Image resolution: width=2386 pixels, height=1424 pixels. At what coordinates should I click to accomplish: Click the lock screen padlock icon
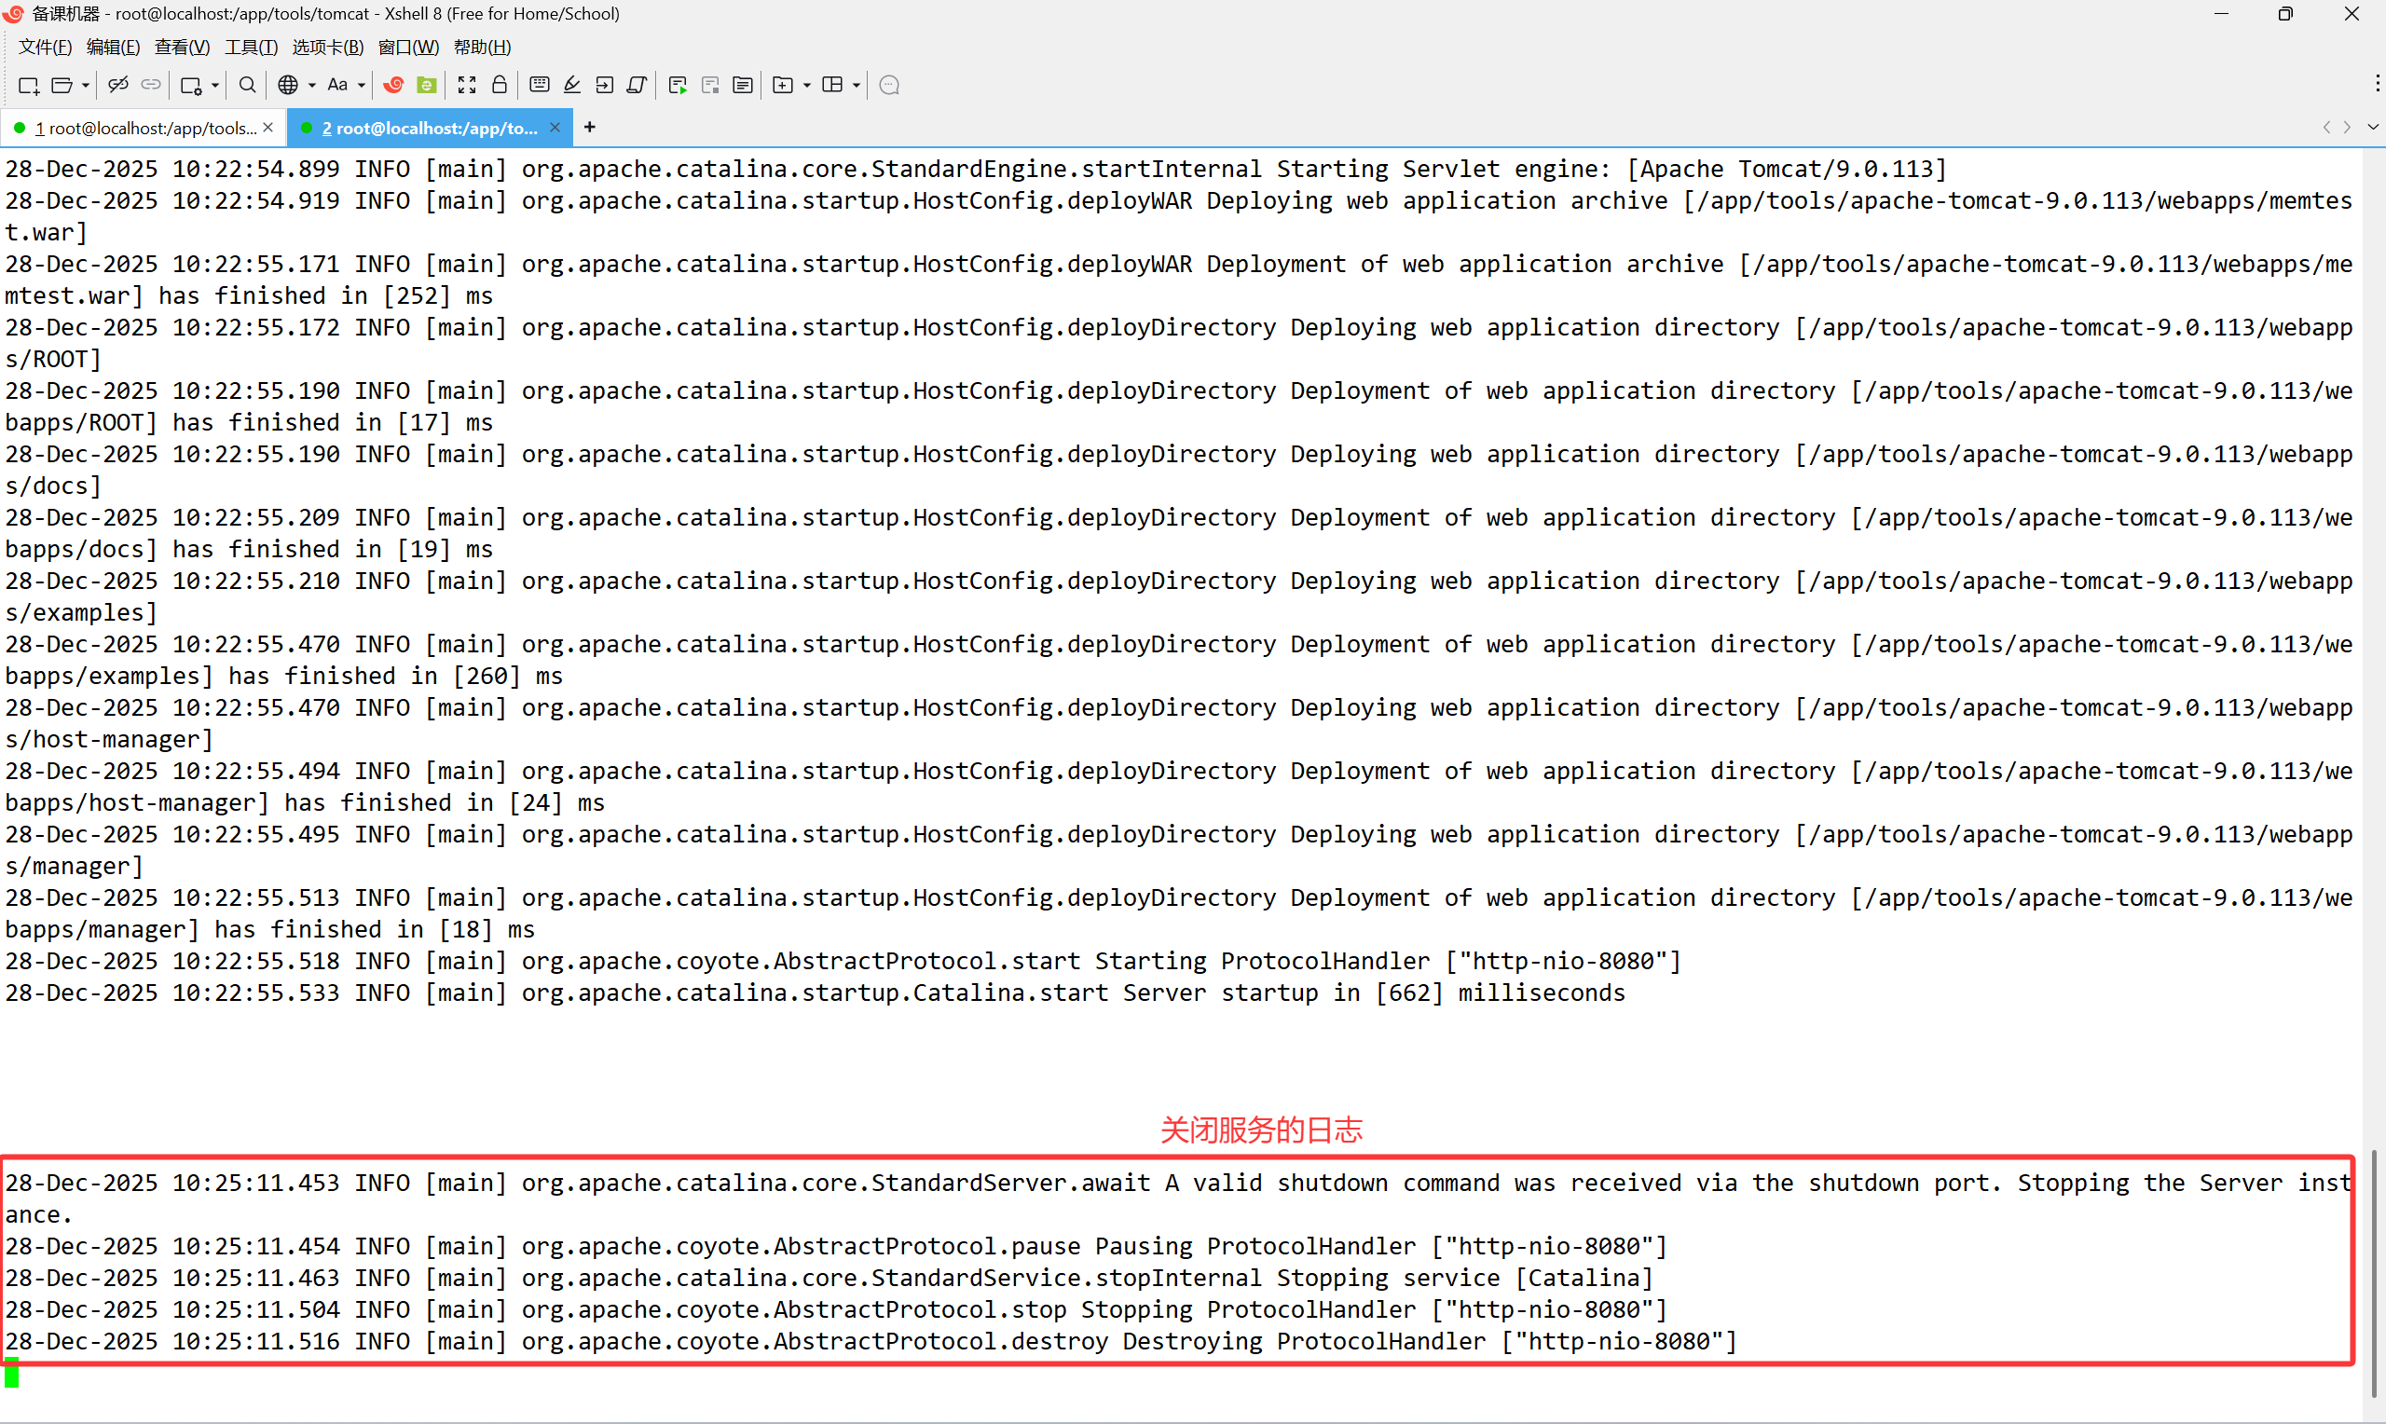[499, 86]
